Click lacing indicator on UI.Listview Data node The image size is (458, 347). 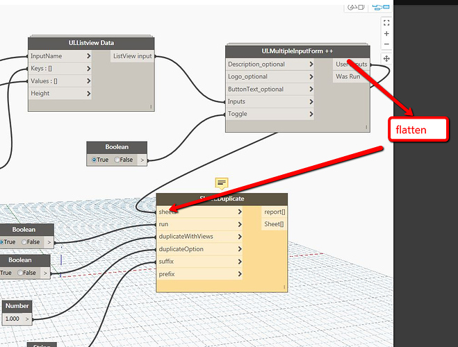click(151, 107)
